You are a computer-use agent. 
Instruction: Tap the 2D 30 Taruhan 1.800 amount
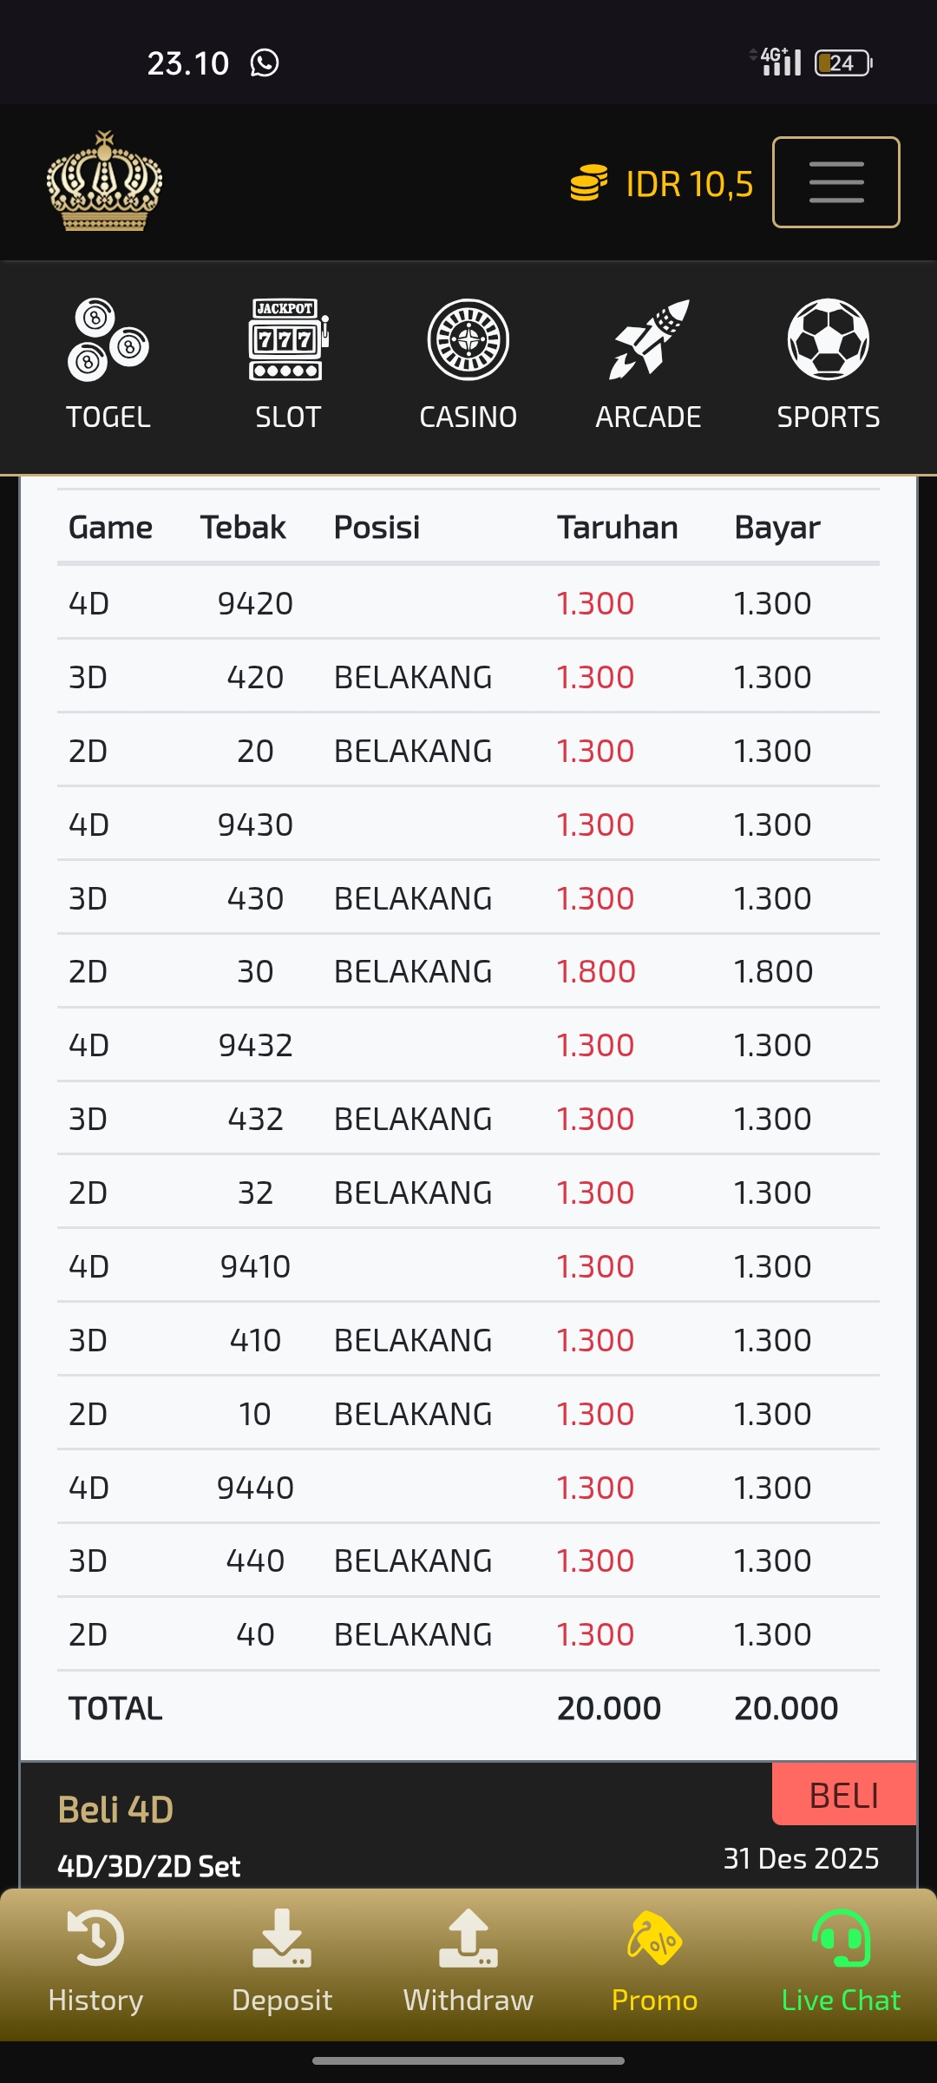click(596, 972)
